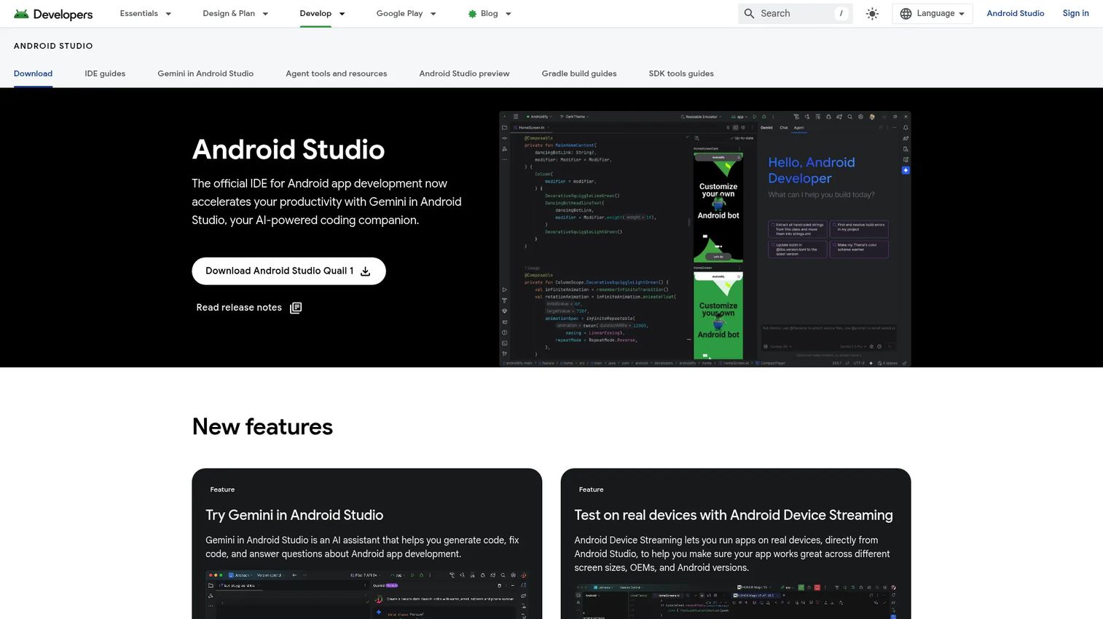Click the Device Streaming card preview screenshot
This screenshot has width=1103, height=619.
tap(735, 600)
